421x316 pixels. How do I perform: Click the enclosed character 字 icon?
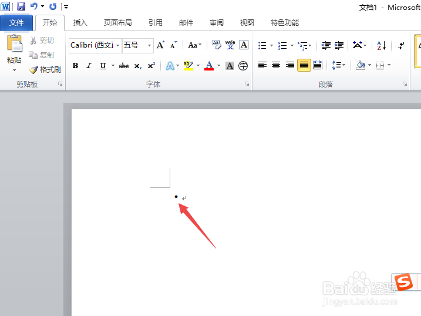pos(243,66)
